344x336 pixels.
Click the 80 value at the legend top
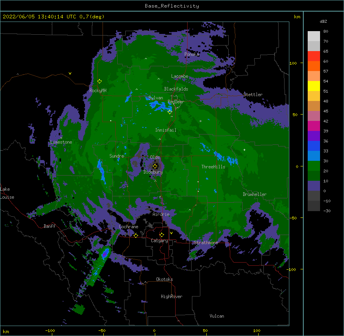pyautogui.click(x=326, y=32)
